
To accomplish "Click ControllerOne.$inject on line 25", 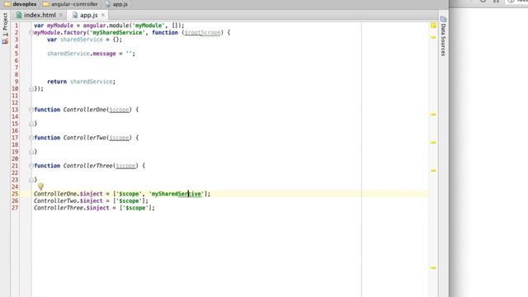I will (68, 194).
